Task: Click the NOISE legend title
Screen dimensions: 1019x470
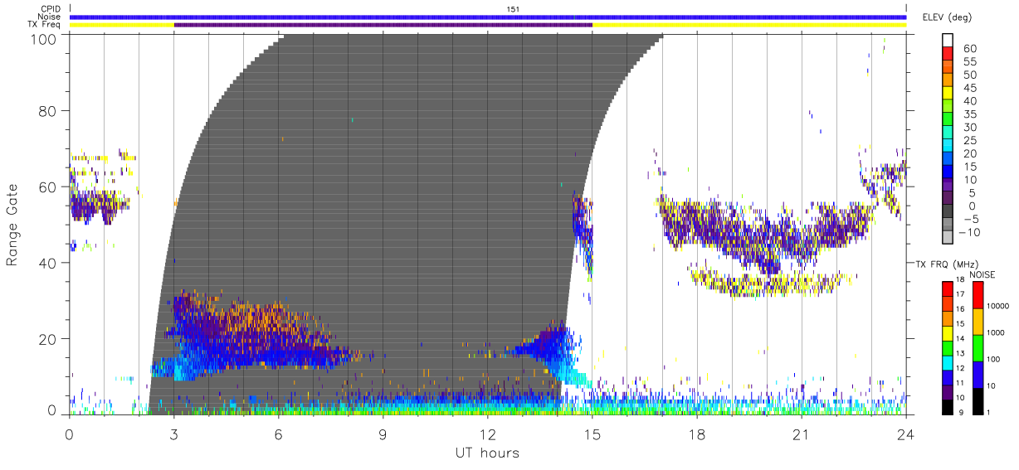Action: pos(982,274)
